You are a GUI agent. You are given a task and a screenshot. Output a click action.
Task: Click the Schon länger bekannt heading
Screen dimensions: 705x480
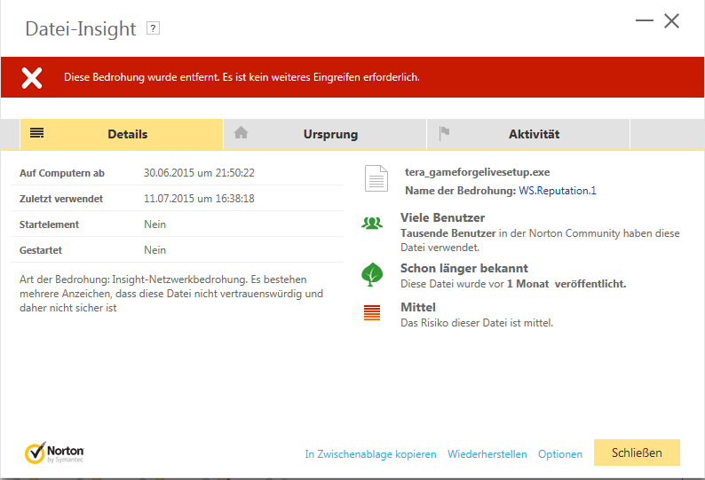(464, 268)
